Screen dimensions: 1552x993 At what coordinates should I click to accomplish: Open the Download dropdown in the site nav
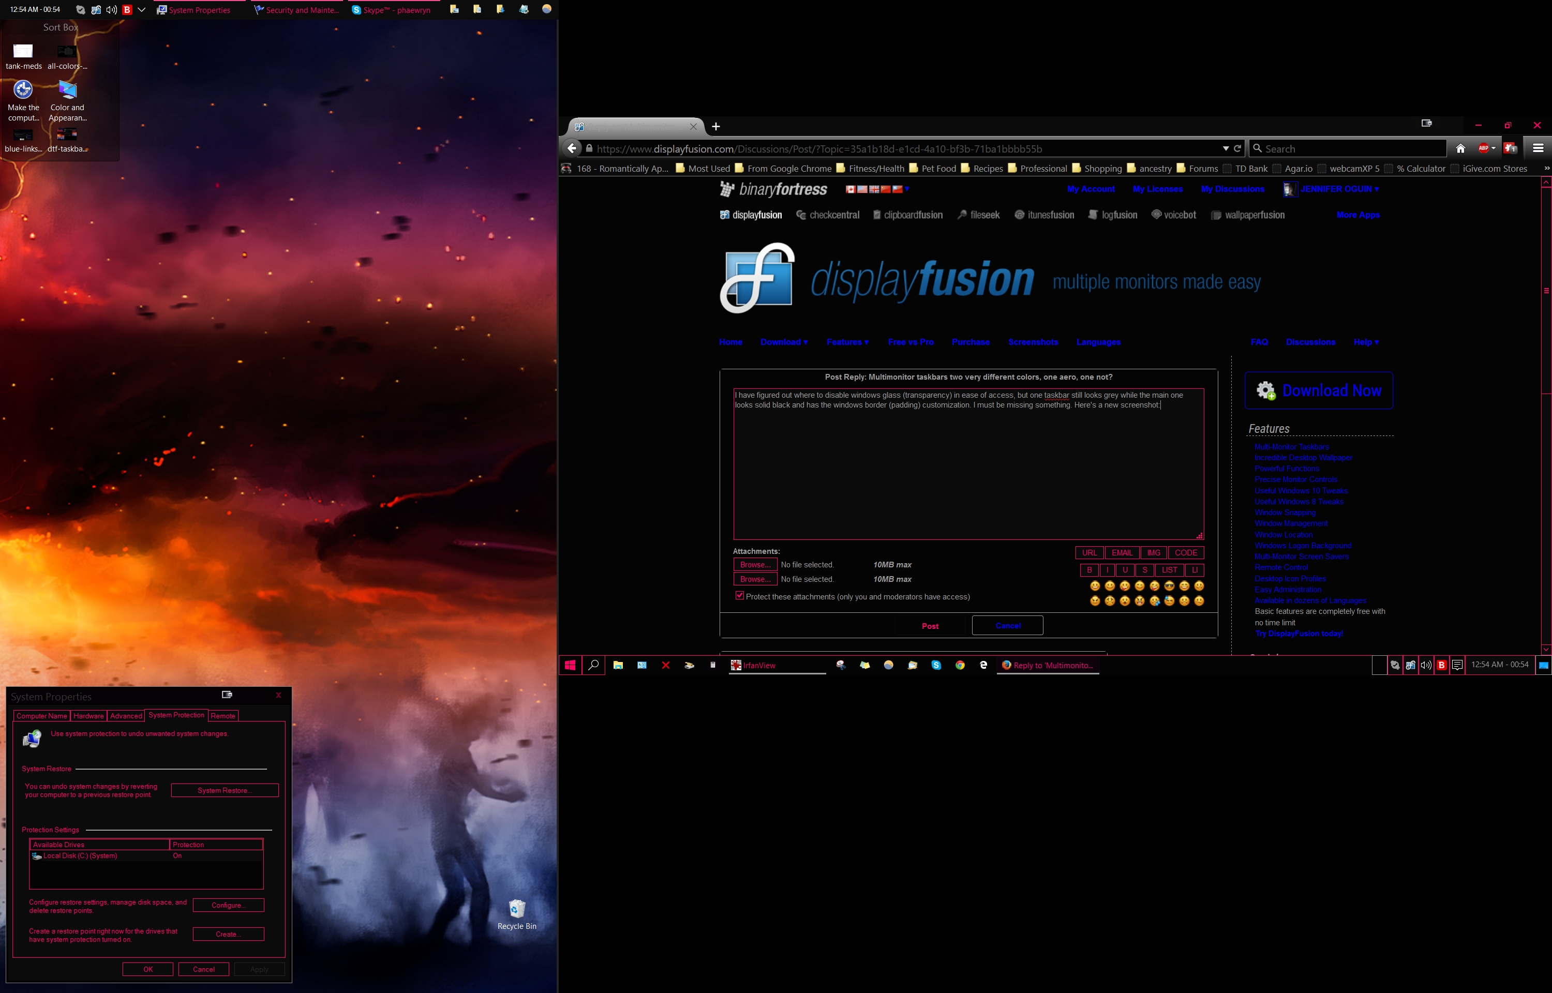783,342
